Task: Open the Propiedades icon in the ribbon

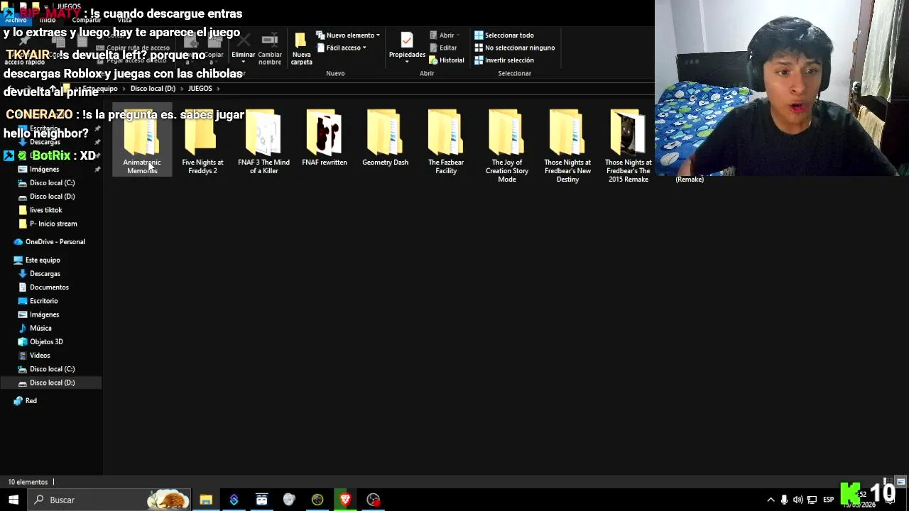Action: [x=407, y=41]
